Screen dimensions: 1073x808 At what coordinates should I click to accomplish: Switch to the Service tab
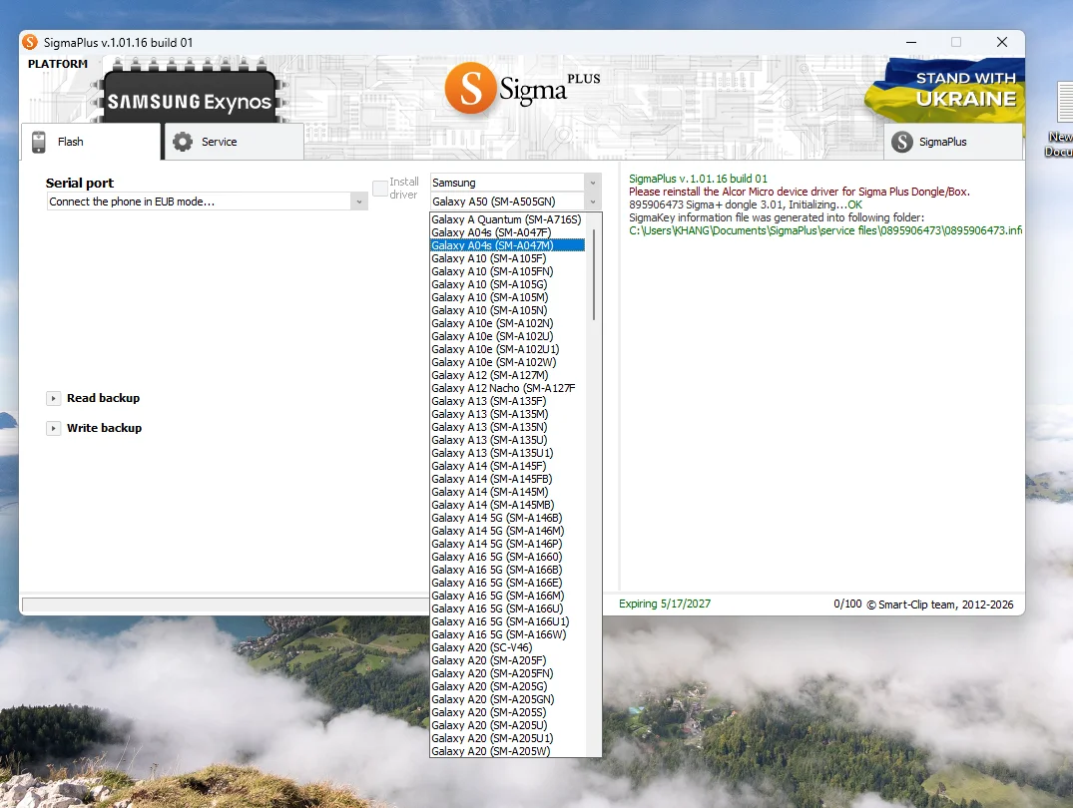point(234,142)
